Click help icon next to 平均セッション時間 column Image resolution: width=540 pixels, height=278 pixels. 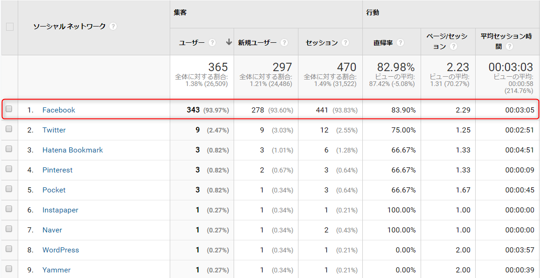point(509,46)
